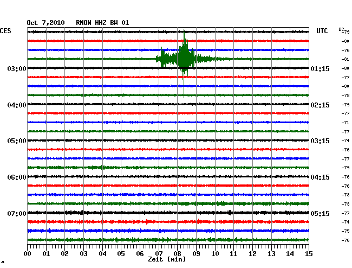Click the "01:15" UTC time label

(320, 68)
